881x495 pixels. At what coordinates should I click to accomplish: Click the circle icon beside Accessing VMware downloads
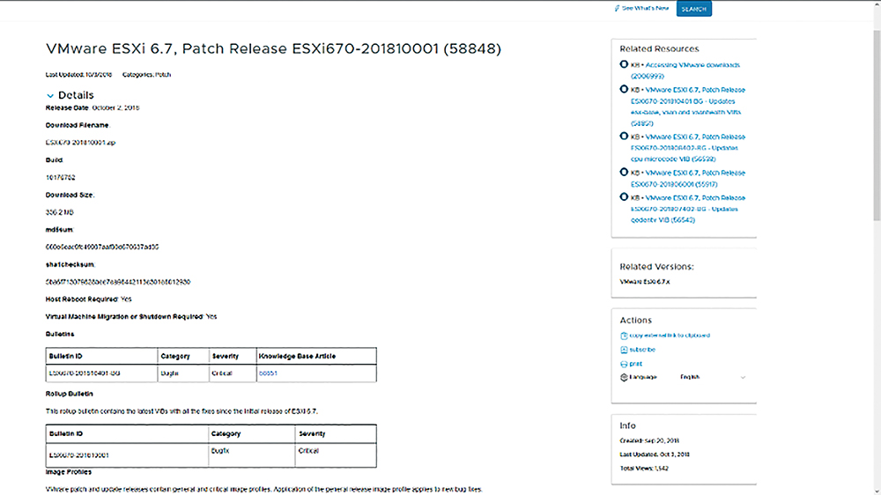(624, 64)
